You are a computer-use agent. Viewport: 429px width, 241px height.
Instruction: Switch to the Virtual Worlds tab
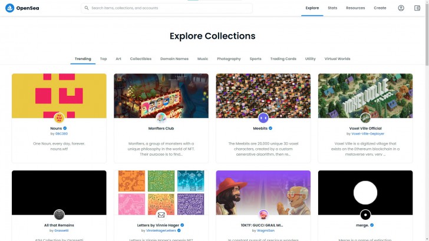pyautogui.click(x=337, y=59)
